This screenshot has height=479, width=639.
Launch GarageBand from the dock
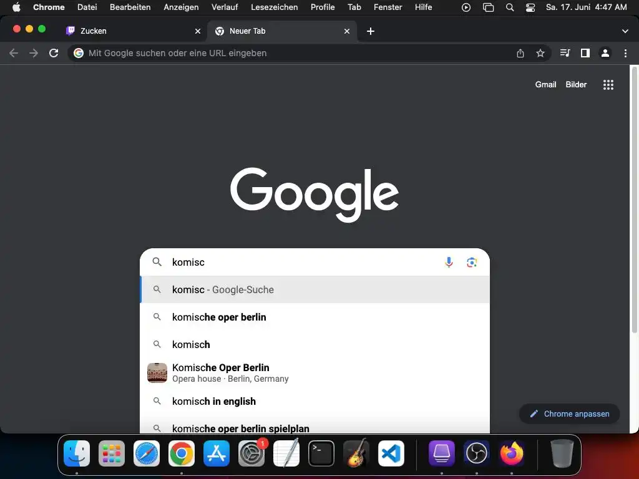pyautogui.click(x=356, y=453)
